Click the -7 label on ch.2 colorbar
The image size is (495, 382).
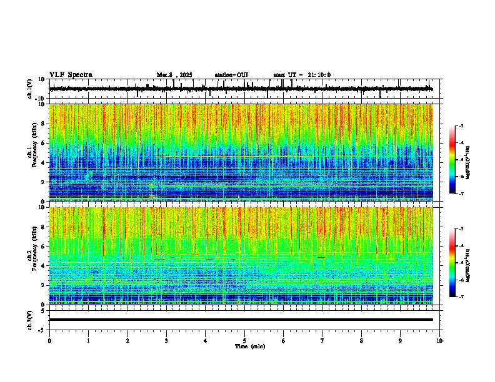click(x=461, y=296)
